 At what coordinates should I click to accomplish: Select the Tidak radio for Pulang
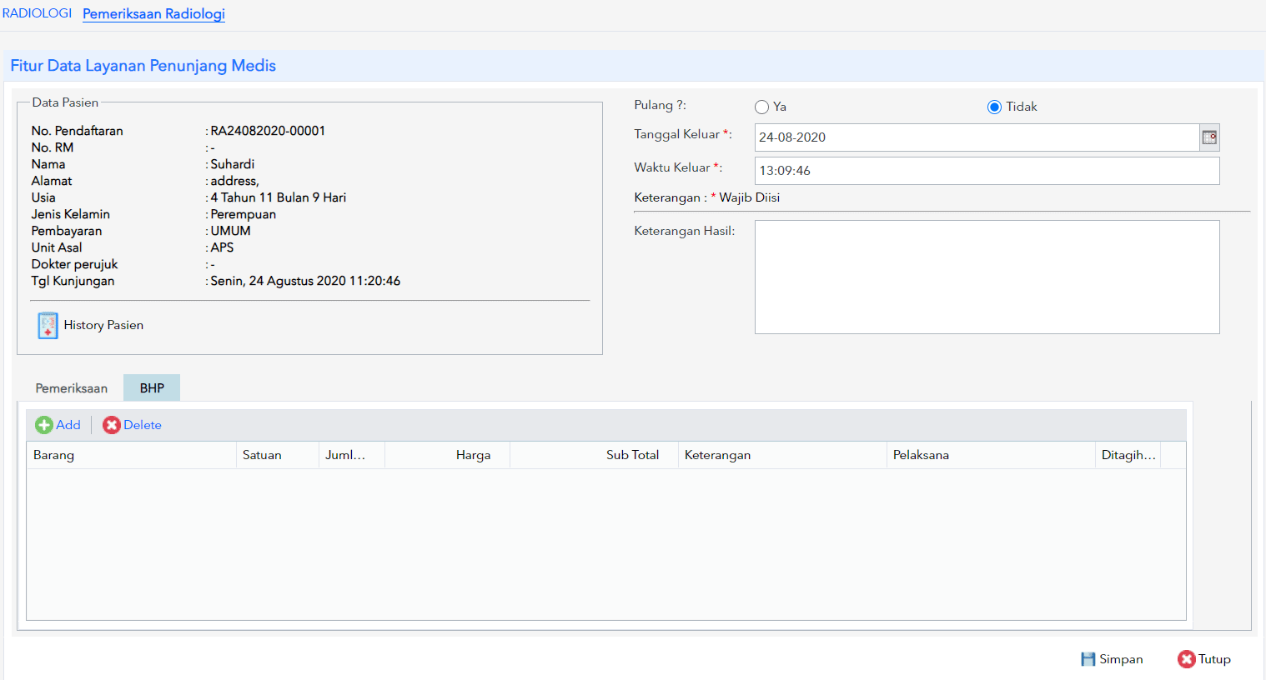[x=994, y=107]
